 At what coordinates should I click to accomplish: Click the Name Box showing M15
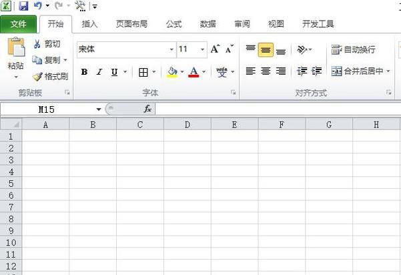pyautogui.click(x=47, y=109)
